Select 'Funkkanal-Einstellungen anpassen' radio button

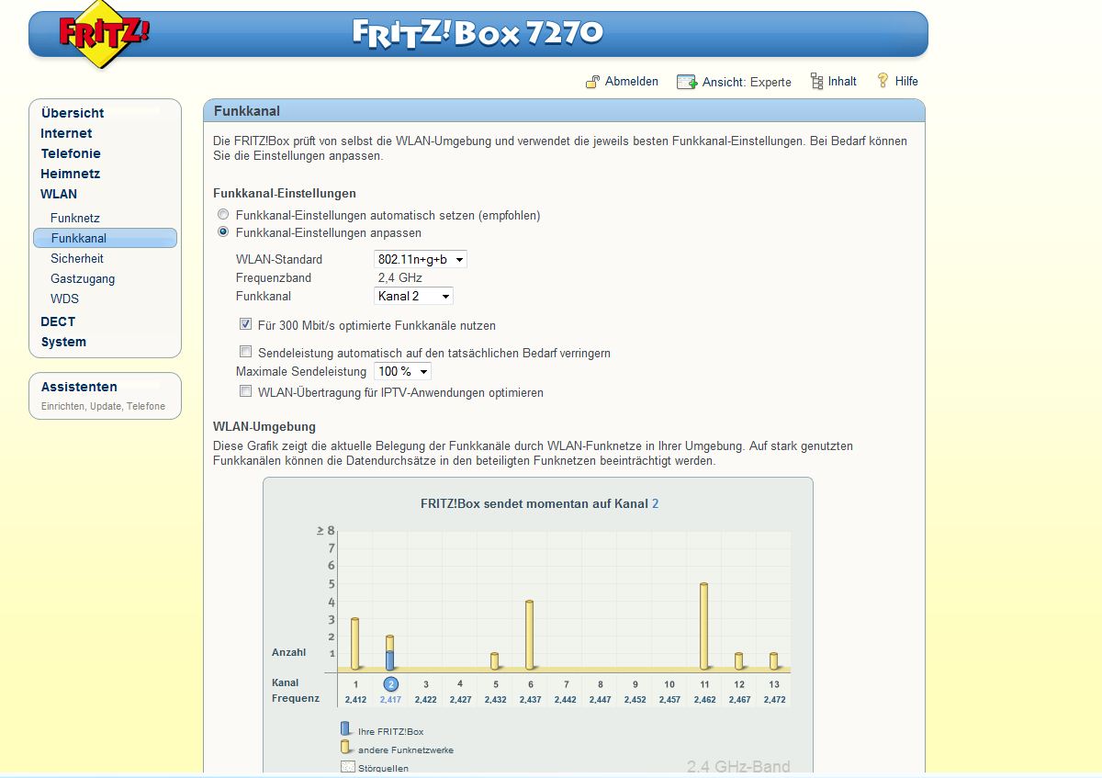click(x=223, y=232)
